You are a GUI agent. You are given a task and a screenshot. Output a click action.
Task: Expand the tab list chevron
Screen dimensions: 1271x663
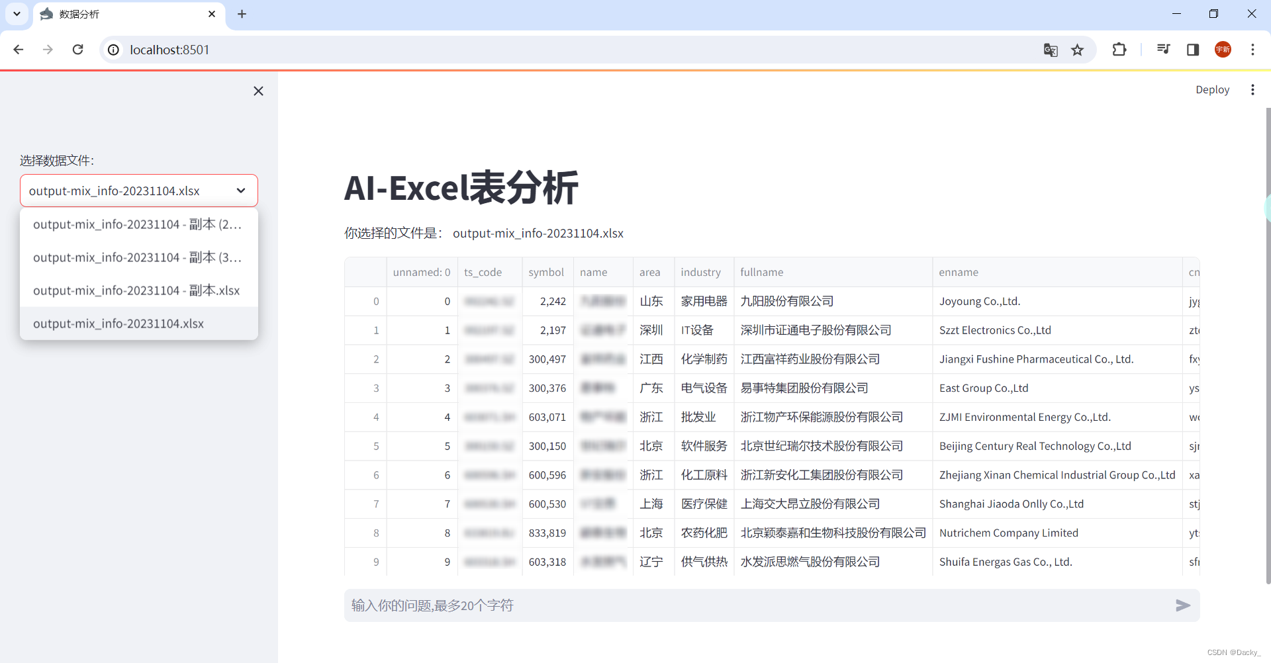(17, 14)
